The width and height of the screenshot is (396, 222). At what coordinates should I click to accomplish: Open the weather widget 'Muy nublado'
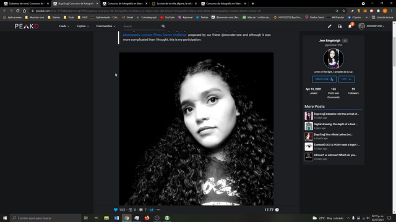pos(328,218)
